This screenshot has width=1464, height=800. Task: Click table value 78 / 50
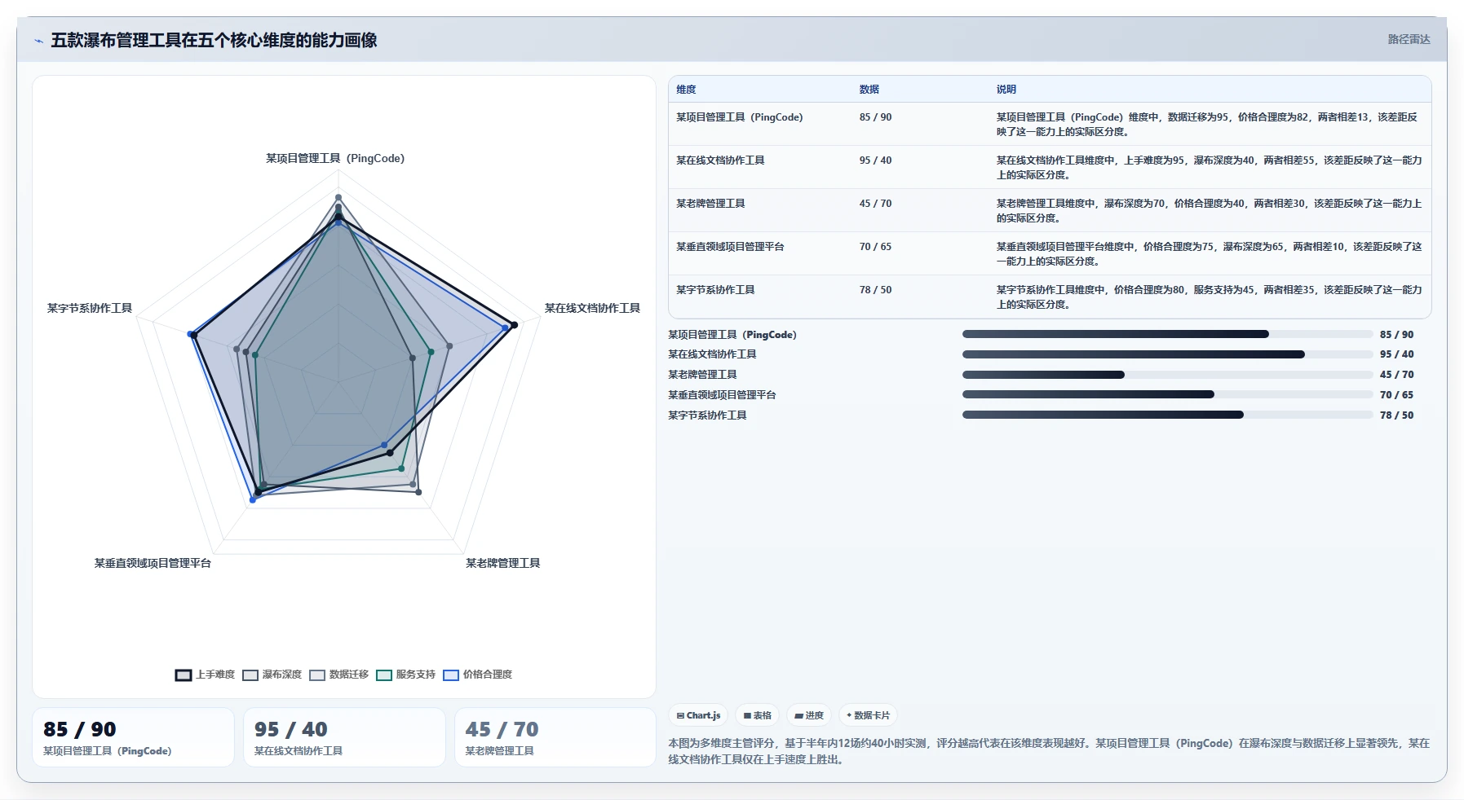875,290
